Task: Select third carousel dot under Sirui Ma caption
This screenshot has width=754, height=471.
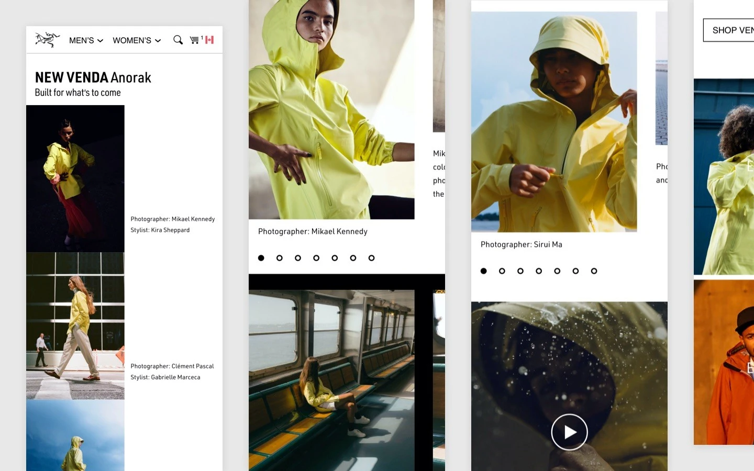Action: [x=520, y=271]
